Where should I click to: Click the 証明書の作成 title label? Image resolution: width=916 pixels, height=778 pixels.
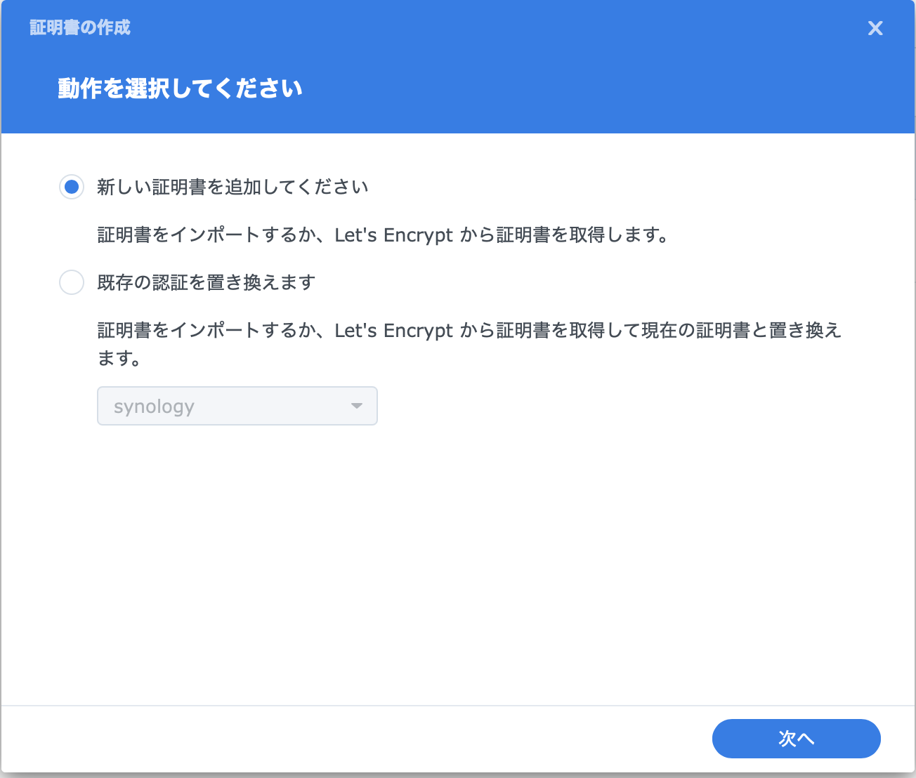pos(79,28)
